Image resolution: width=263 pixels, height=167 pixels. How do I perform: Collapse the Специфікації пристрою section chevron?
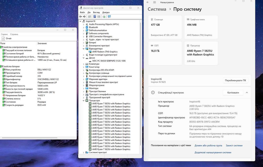click(x=247, y=93)
